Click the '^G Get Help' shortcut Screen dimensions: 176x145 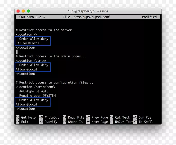[26, 117]
